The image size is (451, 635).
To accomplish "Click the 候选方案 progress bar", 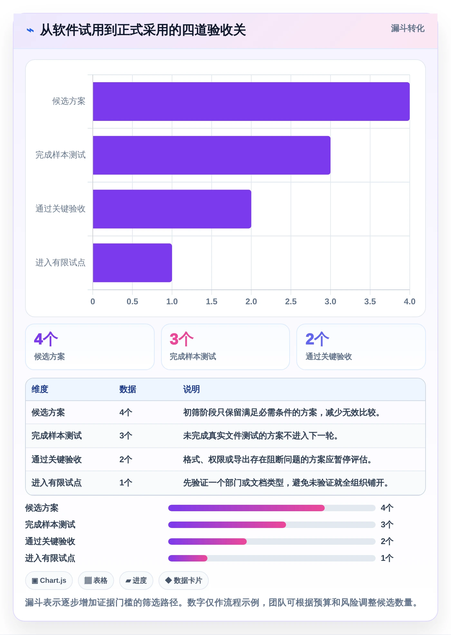I will (x=272, y=508).
